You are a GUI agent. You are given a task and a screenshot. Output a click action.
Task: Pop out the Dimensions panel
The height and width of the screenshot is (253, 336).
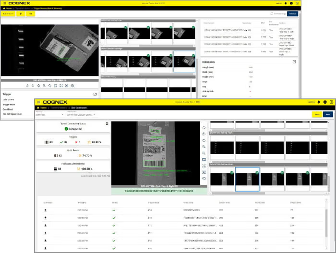click(x=294, y=62)
